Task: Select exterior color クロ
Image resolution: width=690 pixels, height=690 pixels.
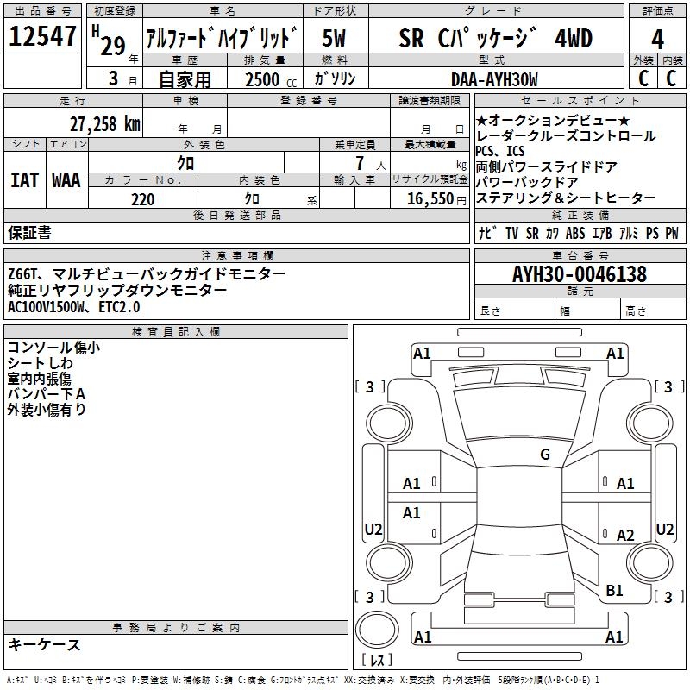Action: pos(185,163)
